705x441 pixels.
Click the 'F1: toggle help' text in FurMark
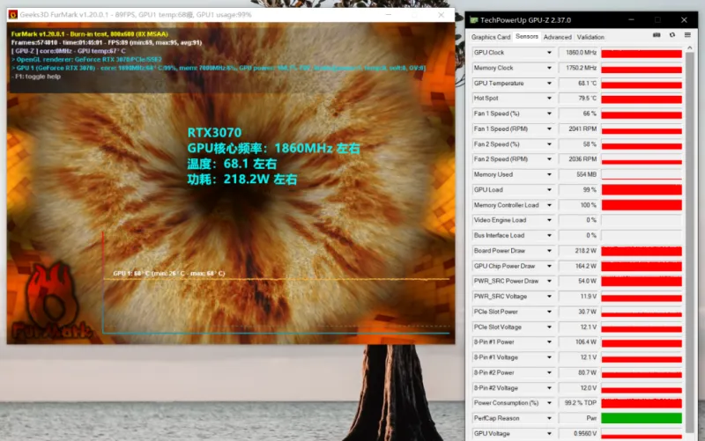[38, 77]
